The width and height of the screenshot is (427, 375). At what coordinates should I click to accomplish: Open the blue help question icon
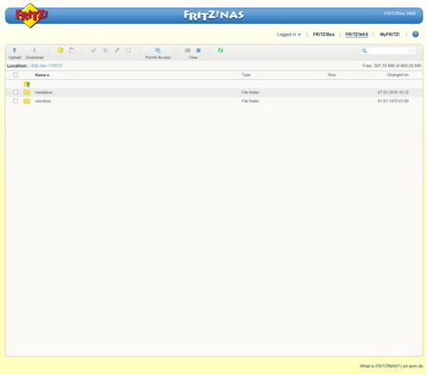416,34
